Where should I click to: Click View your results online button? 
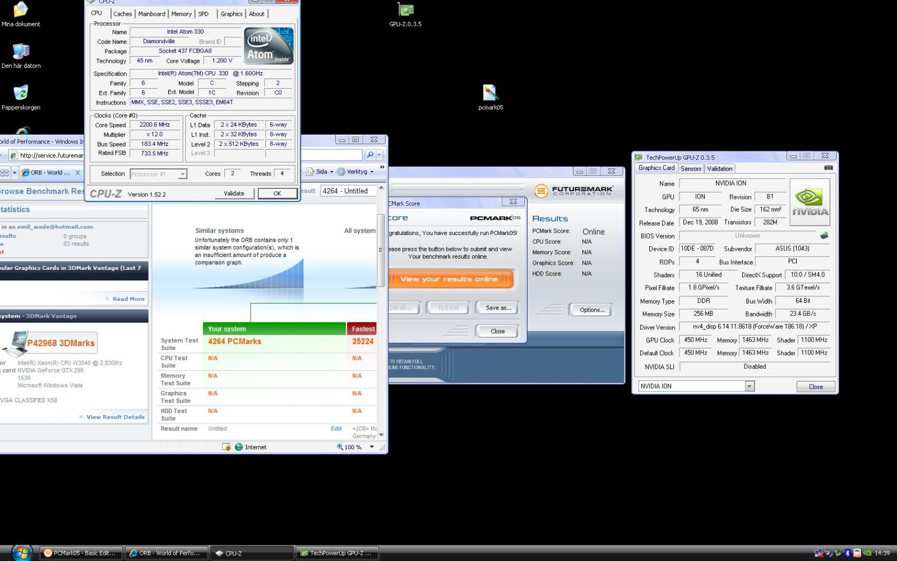(450, 279)
